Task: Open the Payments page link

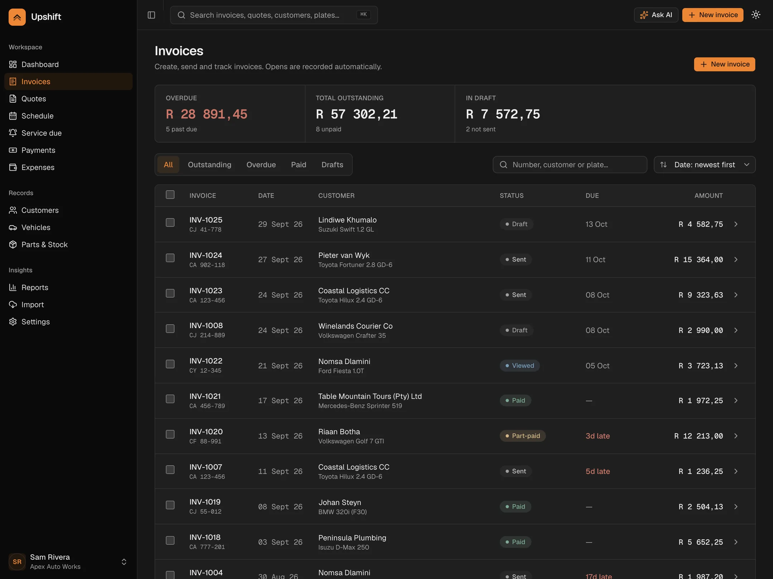Action: click(68, 150)
